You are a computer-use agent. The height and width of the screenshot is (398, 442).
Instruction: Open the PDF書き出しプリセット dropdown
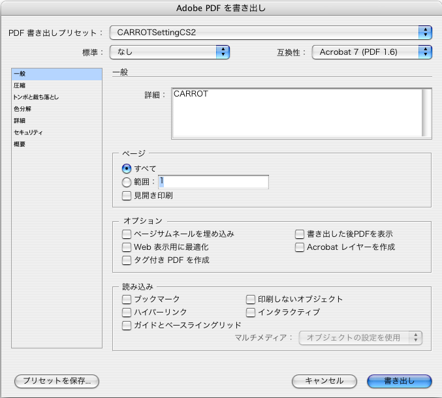click(x=270, y=33)
